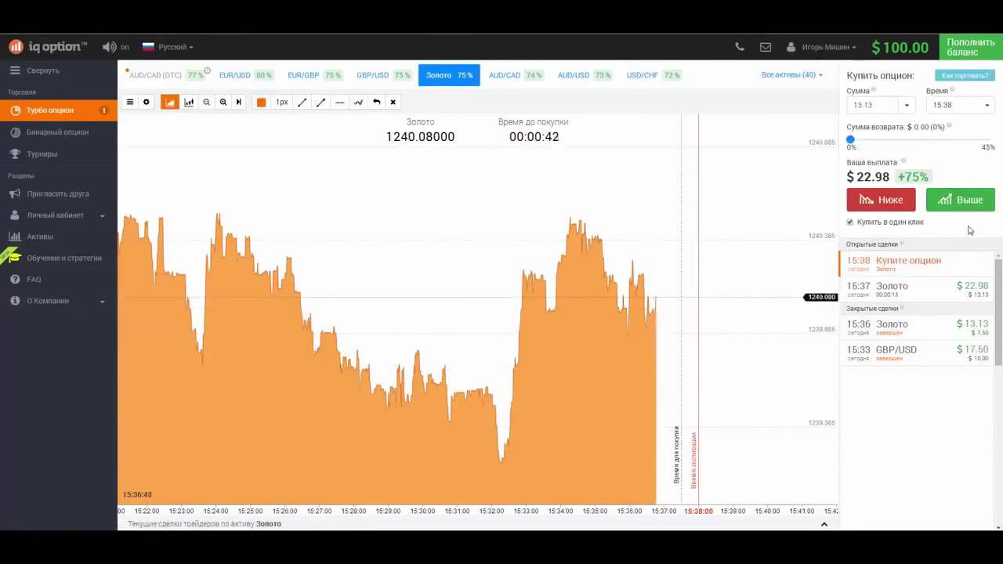Open Все активы (40) dropdown
1003x564 pixels.
click(x=792, y=75)
